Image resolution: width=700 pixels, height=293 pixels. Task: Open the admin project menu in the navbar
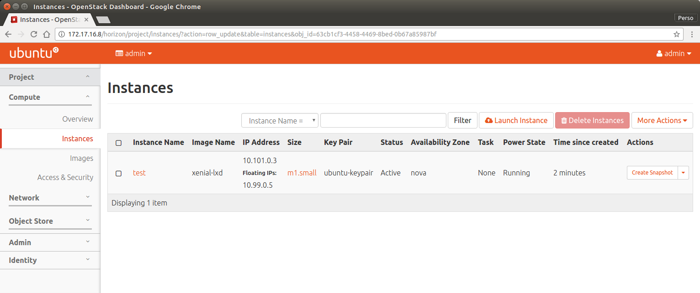point(133,53)
